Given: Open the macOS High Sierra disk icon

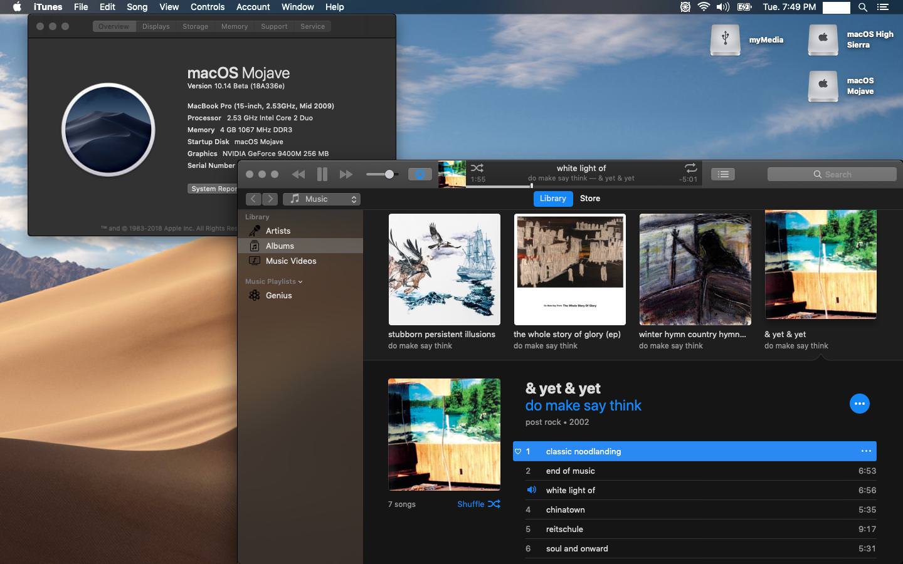Looking at the screenshot, I should [x=823, y=39].
